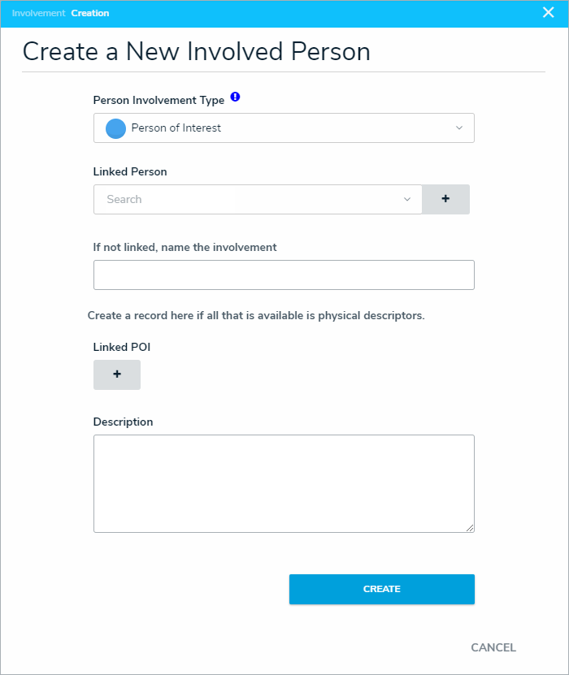Close the Involvement Creation dialog with X

pyautogui.click(x=548, y=12)
